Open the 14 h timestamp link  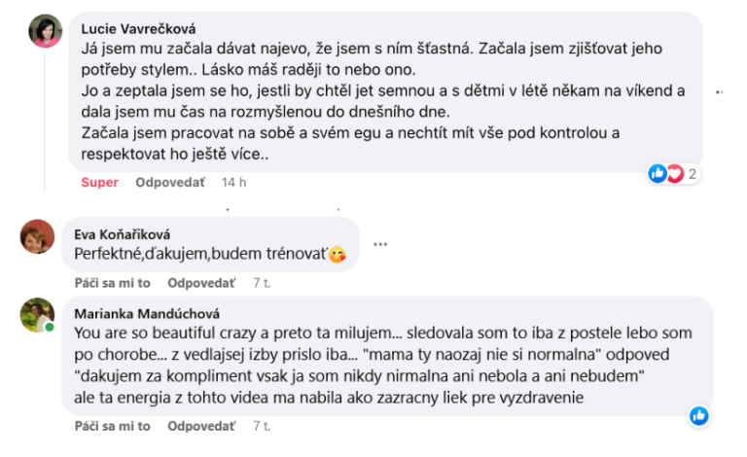click(233, 182)
